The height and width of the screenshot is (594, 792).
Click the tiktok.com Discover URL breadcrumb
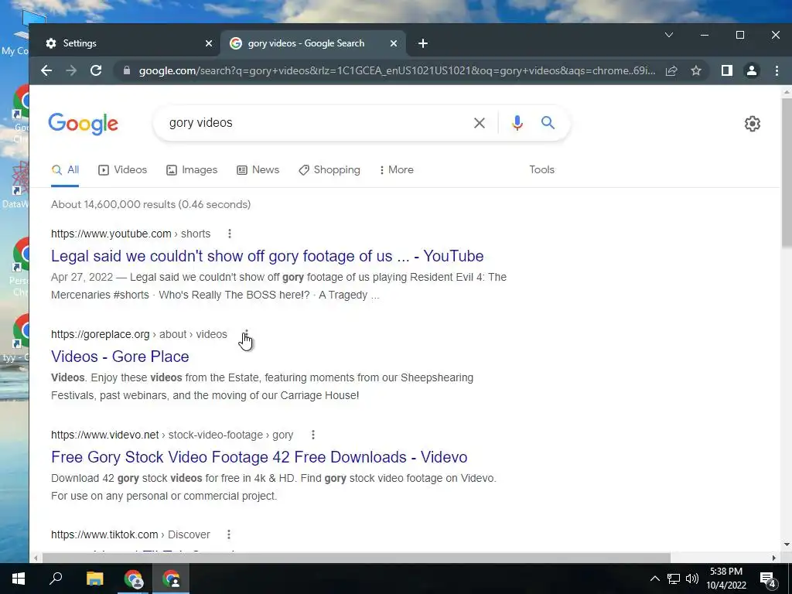(130, 534)
